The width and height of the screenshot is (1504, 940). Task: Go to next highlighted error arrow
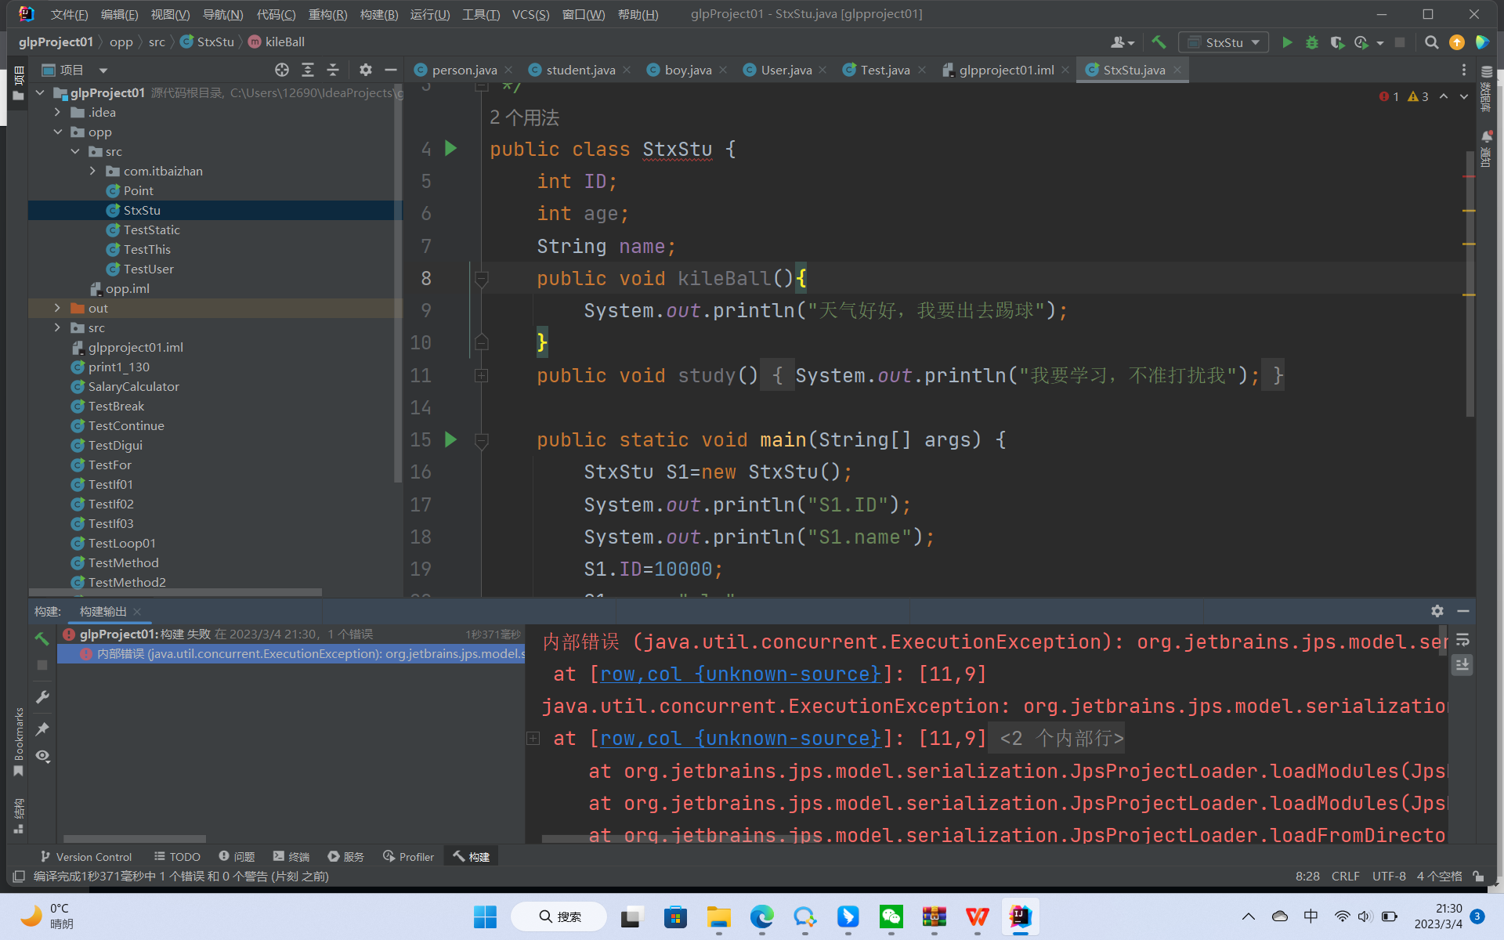click(x=1463, y=96)
